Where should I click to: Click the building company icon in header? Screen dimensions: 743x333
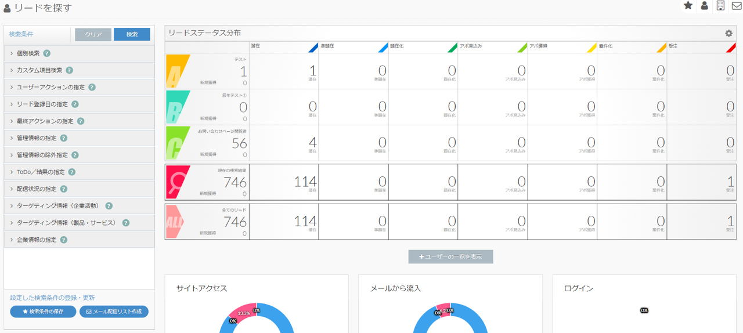coord(720,5)
